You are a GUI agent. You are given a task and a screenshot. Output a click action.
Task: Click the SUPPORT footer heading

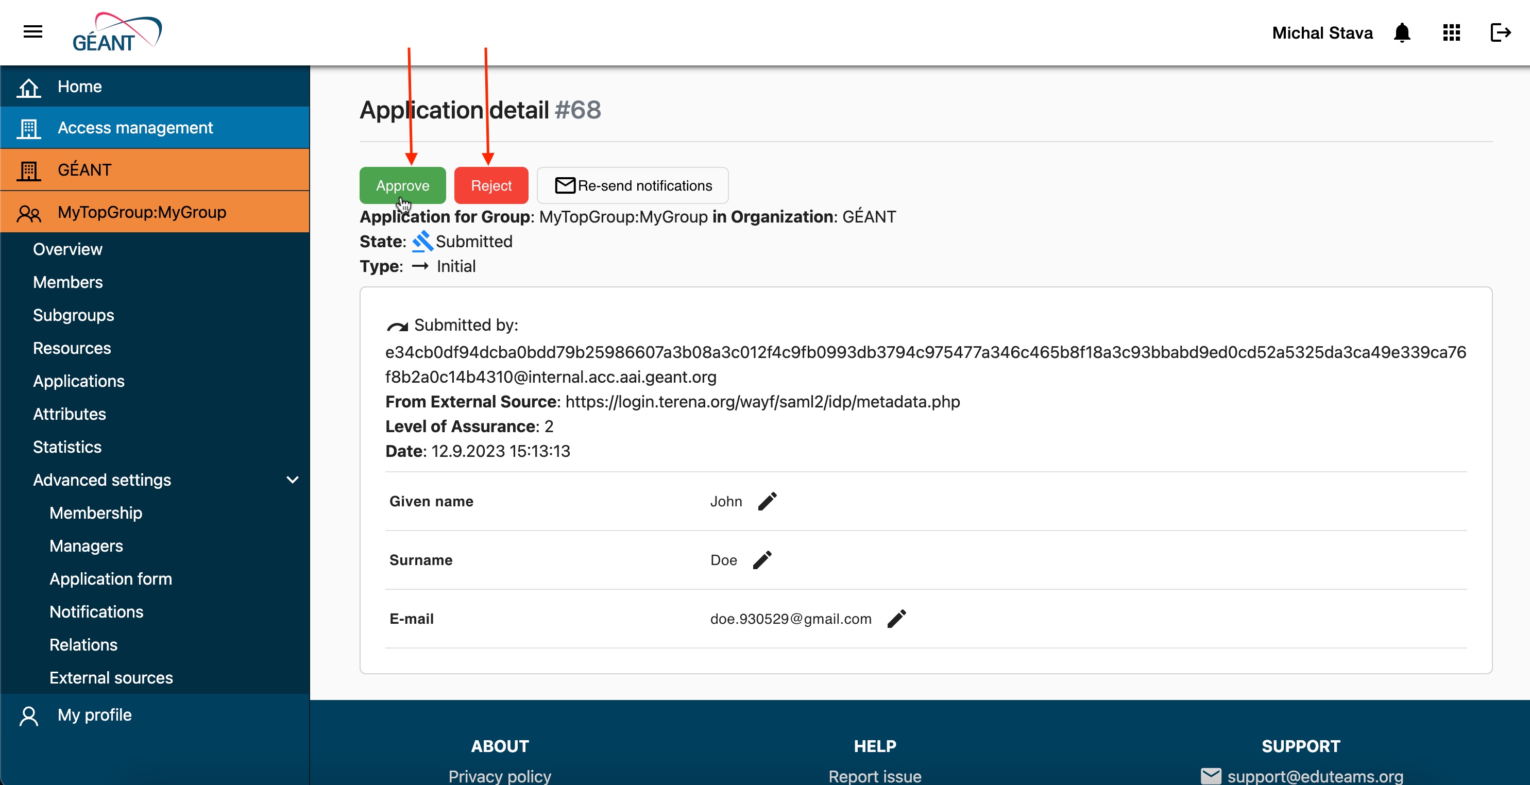click(x=1301, y=746)
